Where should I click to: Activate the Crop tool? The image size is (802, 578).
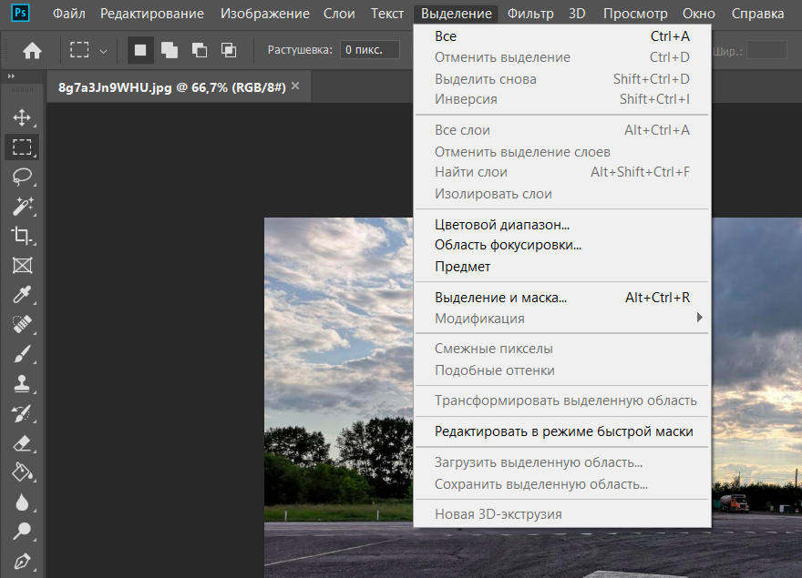coord(22,236)
